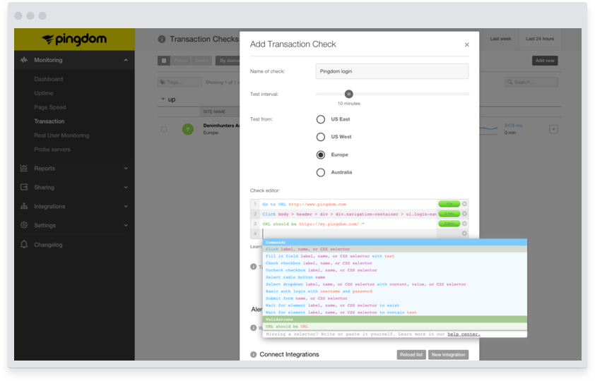The height and width of the screenshot is (381, 595).
Task: Show Last week time range
Action: 500,39
